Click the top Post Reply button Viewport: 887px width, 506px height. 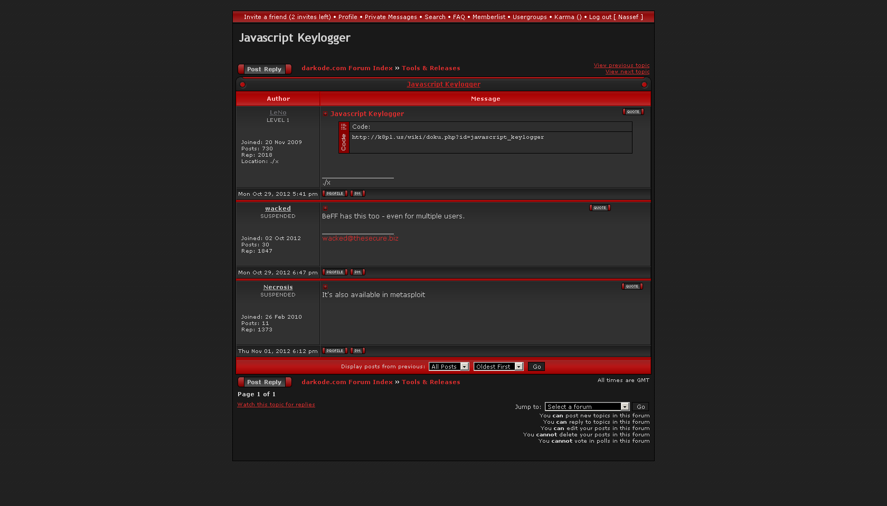265,69
